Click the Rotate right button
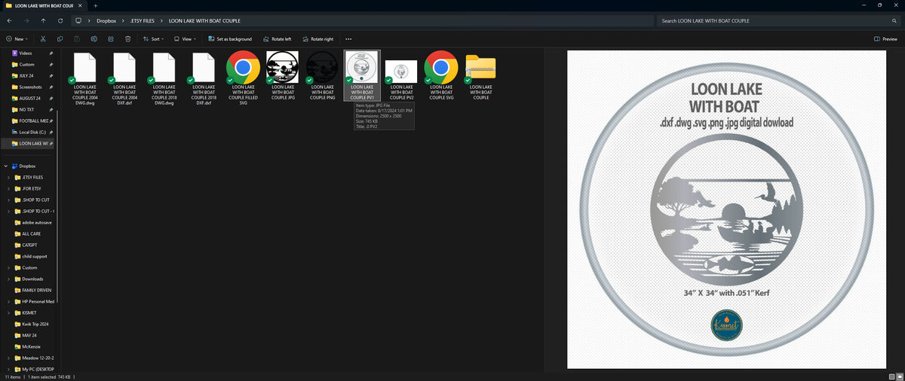The image size is (905, 381). coord(317,38)
